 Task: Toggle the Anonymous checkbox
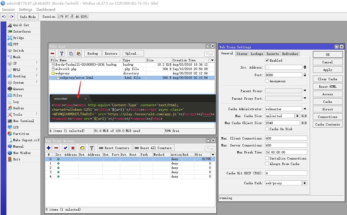pyautogui.click(x=267, y=81)
